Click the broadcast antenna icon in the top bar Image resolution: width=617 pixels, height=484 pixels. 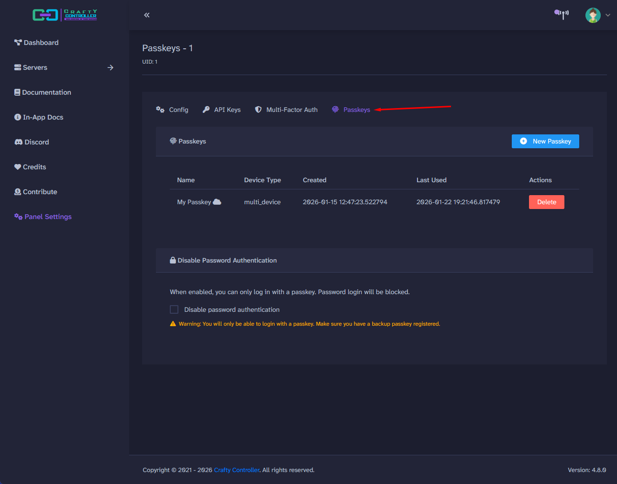pyautogui.click(x=561, y=14)
